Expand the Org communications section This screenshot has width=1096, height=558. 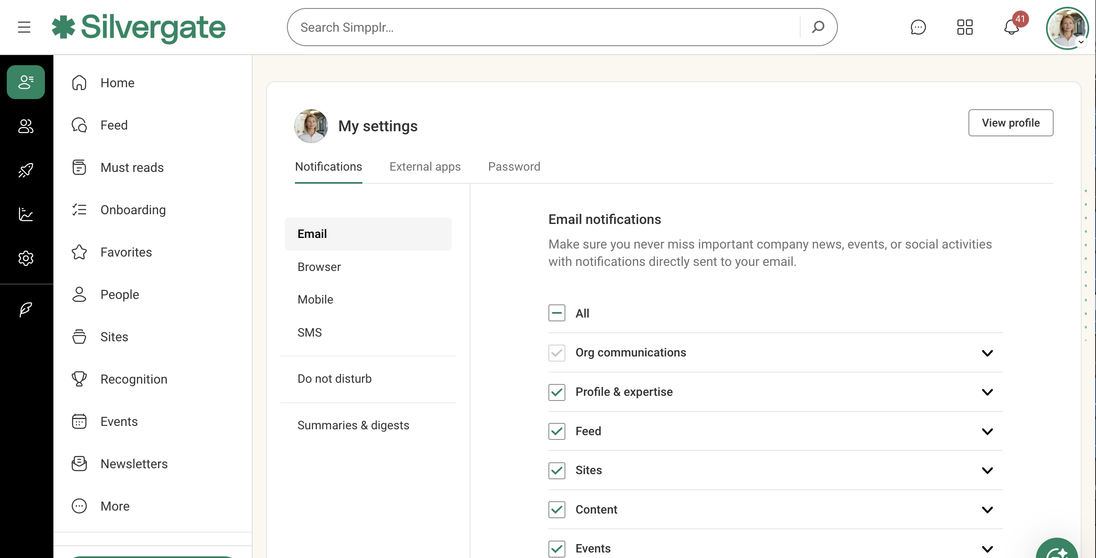click(987, 353)
